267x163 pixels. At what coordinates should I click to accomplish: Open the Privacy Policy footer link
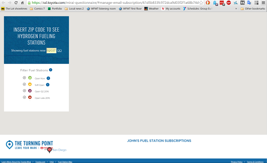click(236, 162)
